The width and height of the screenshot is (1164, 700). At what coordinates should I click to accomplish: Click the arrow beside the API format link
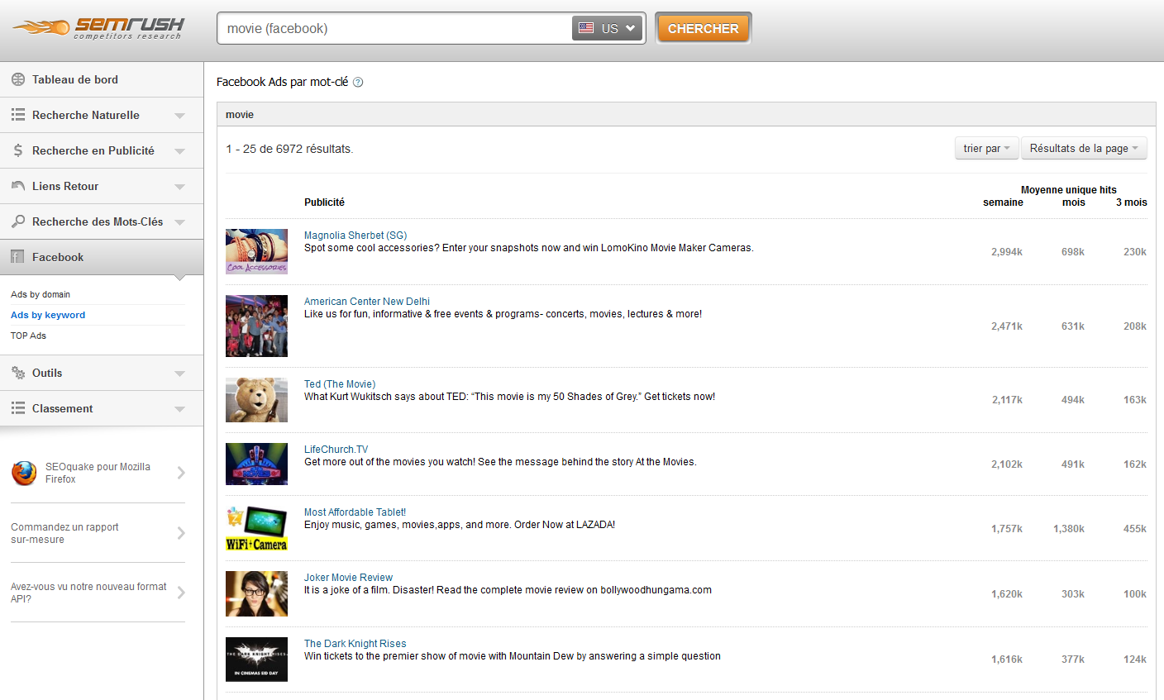pos(181,593)
